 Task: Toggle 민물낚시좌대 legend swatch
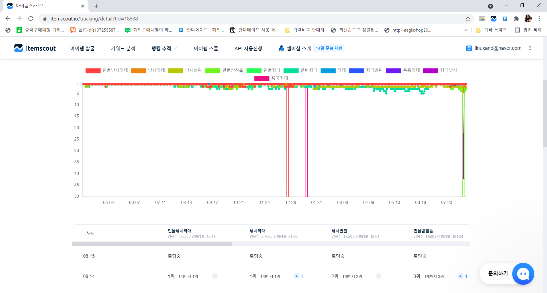93,71
